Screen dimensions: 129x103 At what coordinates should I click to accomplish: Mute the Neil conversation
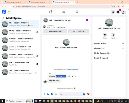(105, 35)
